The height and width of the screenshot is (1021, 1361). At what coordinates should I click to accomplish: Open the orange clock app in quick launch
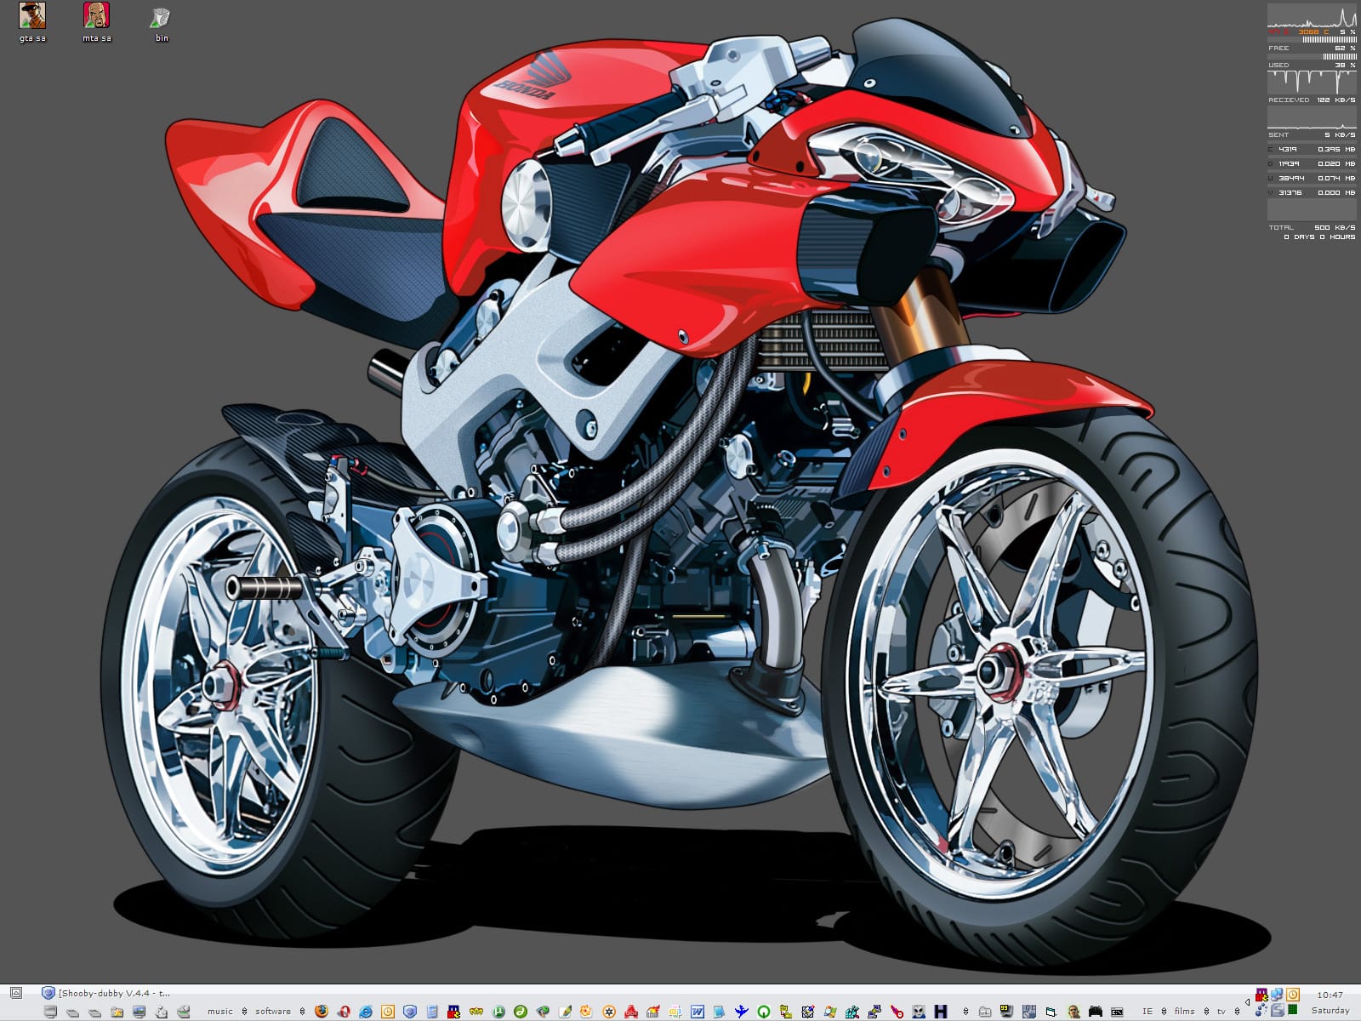point(388,1012)
